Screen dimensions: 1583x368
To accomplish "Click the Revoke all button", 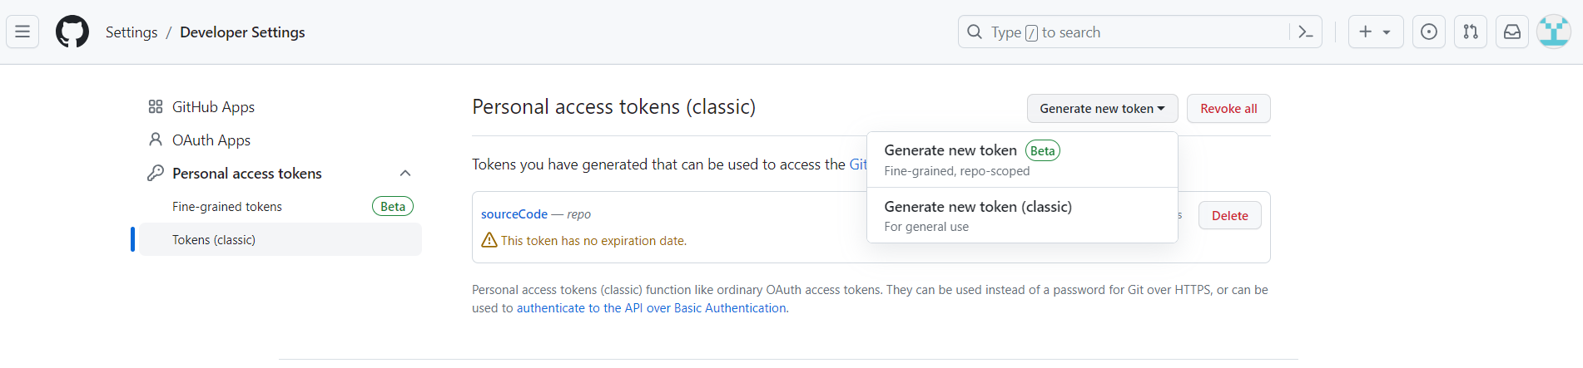I will pos(1228,109).
